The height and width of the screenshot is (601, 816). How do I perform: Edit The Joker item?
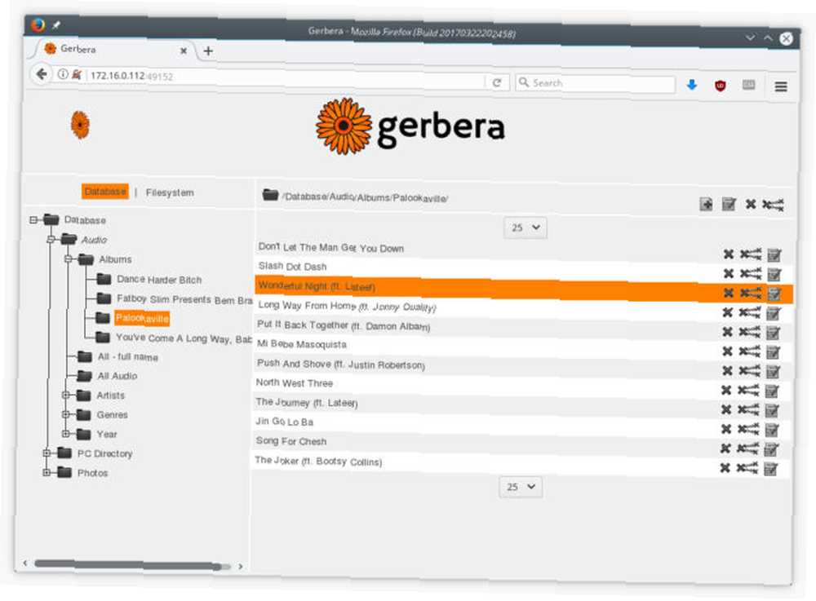[770, 469]
